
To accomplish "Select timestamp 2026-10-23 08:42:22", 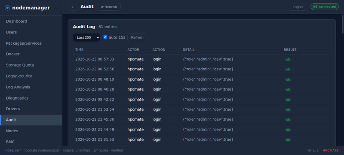I will [95, 99].
